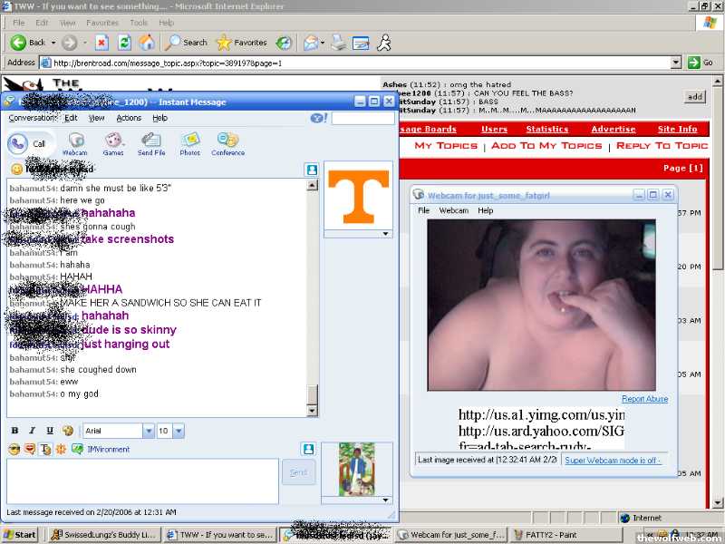Toggle underline text formatting
Screen dimensions: 725x544
49,431
